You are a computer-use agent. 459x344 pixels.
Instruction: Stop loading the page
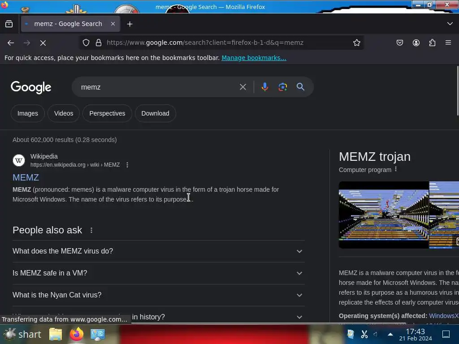[43, 43]
